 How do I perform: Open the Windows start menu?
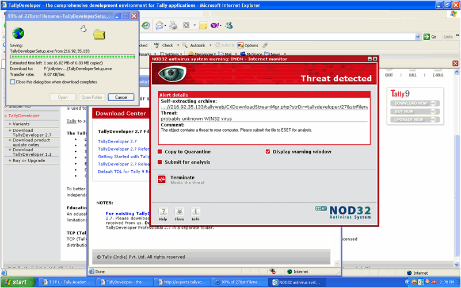coord(18,282)
